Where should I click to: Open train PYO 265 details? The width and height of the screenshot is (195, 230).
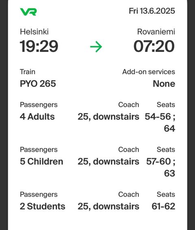coord(38,84)
